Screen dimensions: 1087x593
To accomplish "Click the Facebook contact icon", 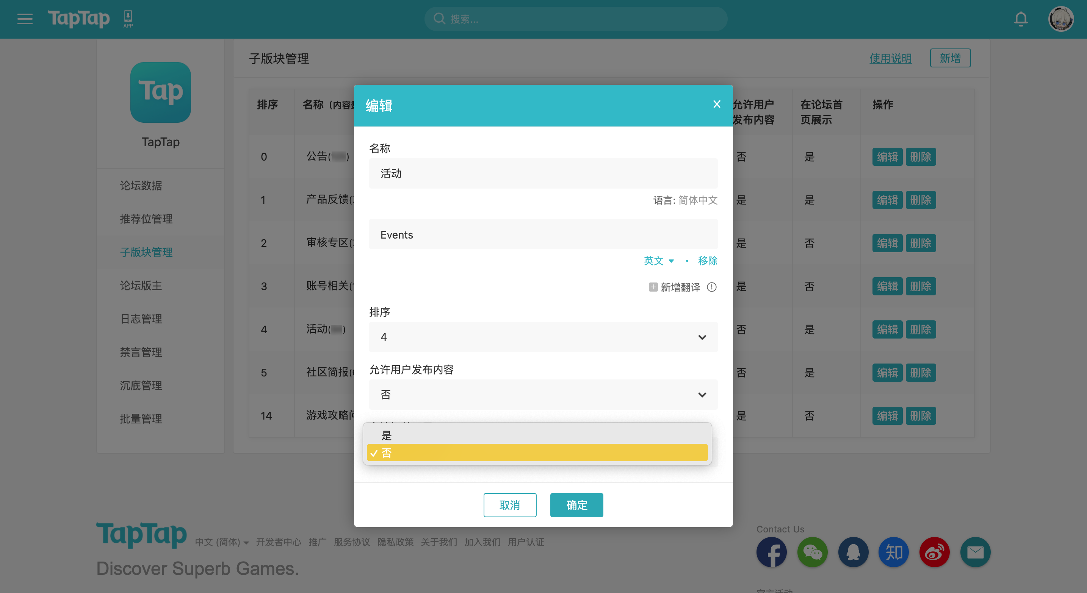I will (x=772, y=552).
